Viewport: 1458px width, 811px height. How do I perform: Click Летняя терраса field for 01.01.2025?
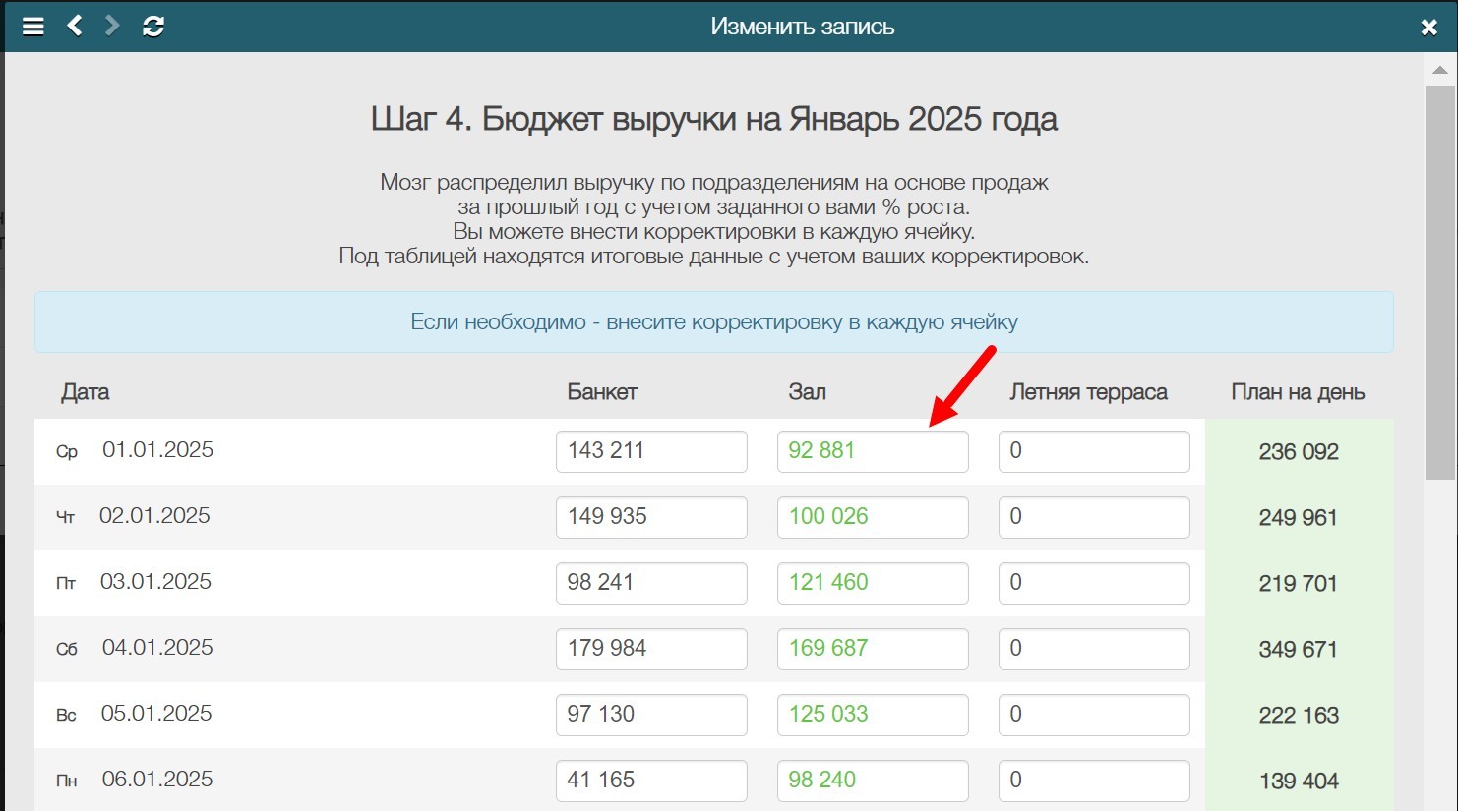pos(1093,451)
